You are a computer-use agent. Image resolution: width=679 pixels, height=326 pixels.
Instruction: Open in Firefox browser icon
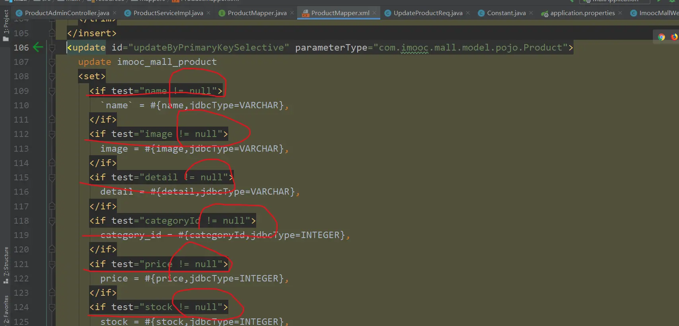(674, 37)
